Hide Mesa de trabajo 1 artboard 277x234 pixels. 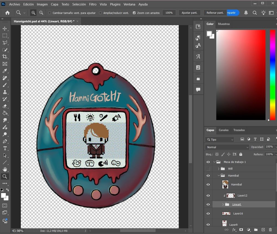pos(208,162)
